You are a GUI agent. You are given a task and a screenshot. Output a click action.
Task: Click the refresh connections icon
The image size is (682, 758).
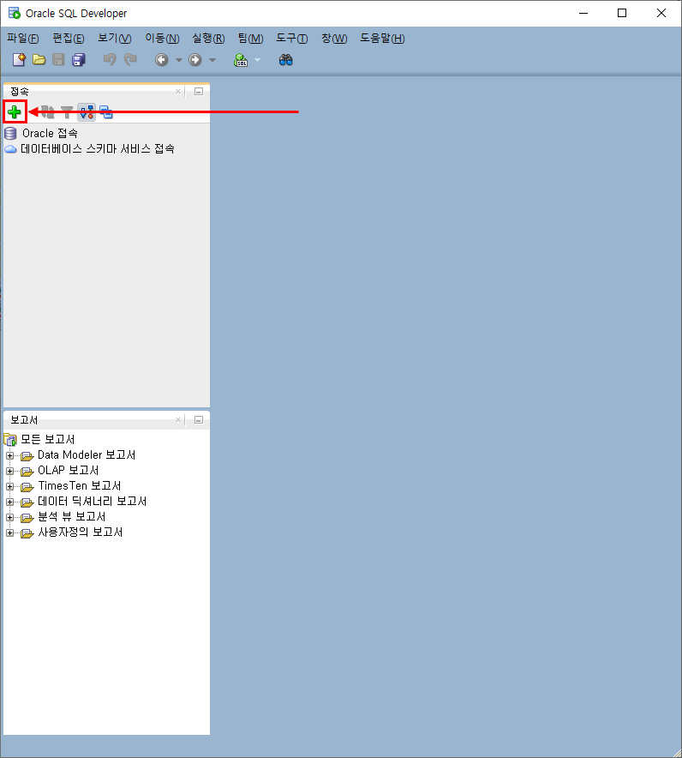click(x=47, y=112)
